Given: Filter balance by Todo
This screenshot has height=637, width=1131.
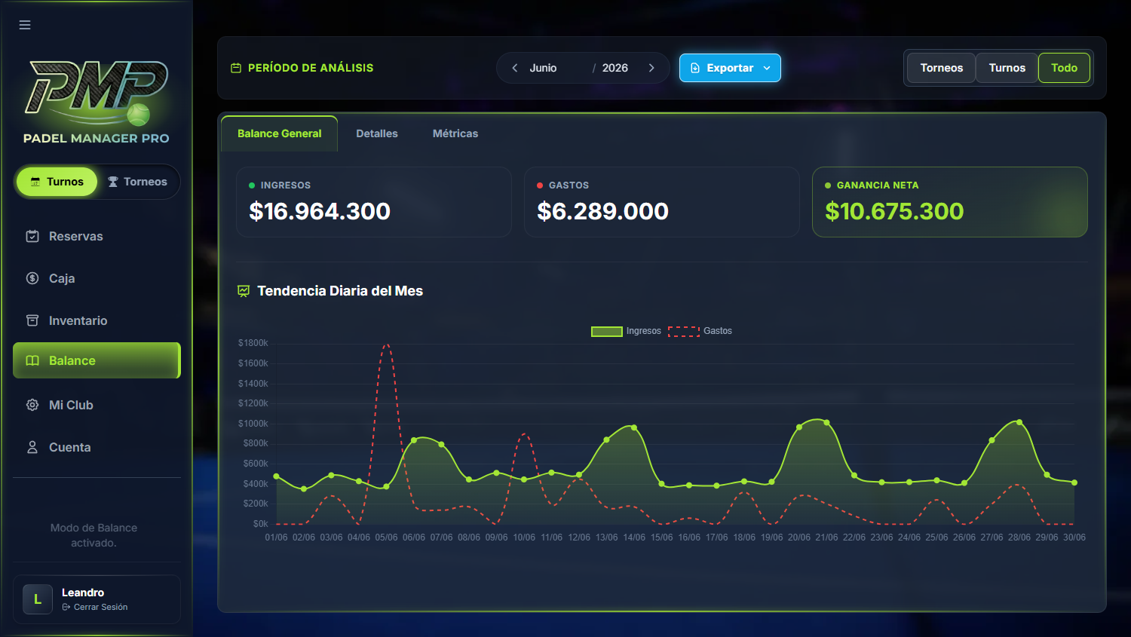Looking at the screenshot, I should coord(1065,68).
